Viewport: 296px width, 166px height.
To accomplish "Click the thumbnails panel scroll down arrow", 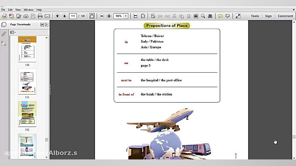I will click(x=46, y=157).
